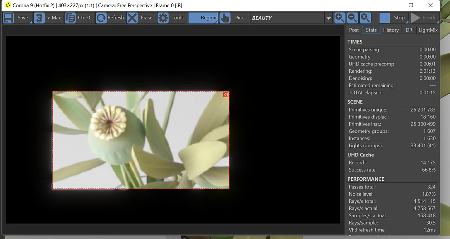Viewport: 450px width, 239px height.
Task: Copy render to clipboard with Ctrl+C
Action: tap(79, 18)
